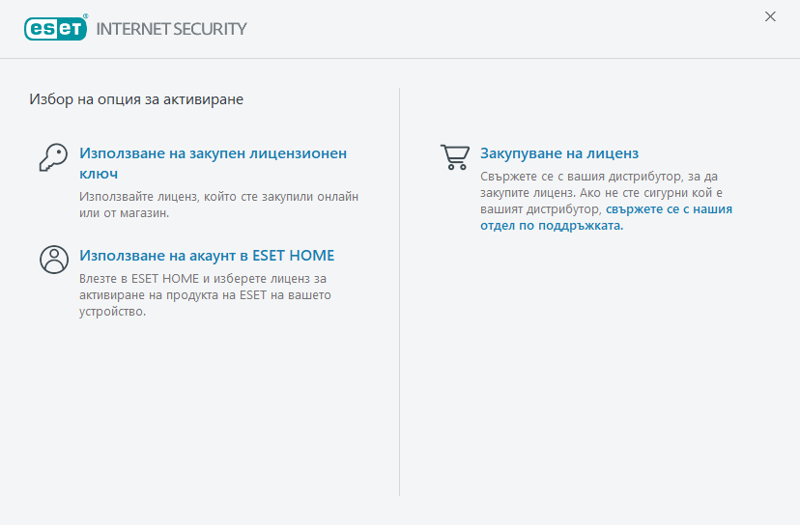
Task: Close the activation window with the X
Action: coord(770,16)
